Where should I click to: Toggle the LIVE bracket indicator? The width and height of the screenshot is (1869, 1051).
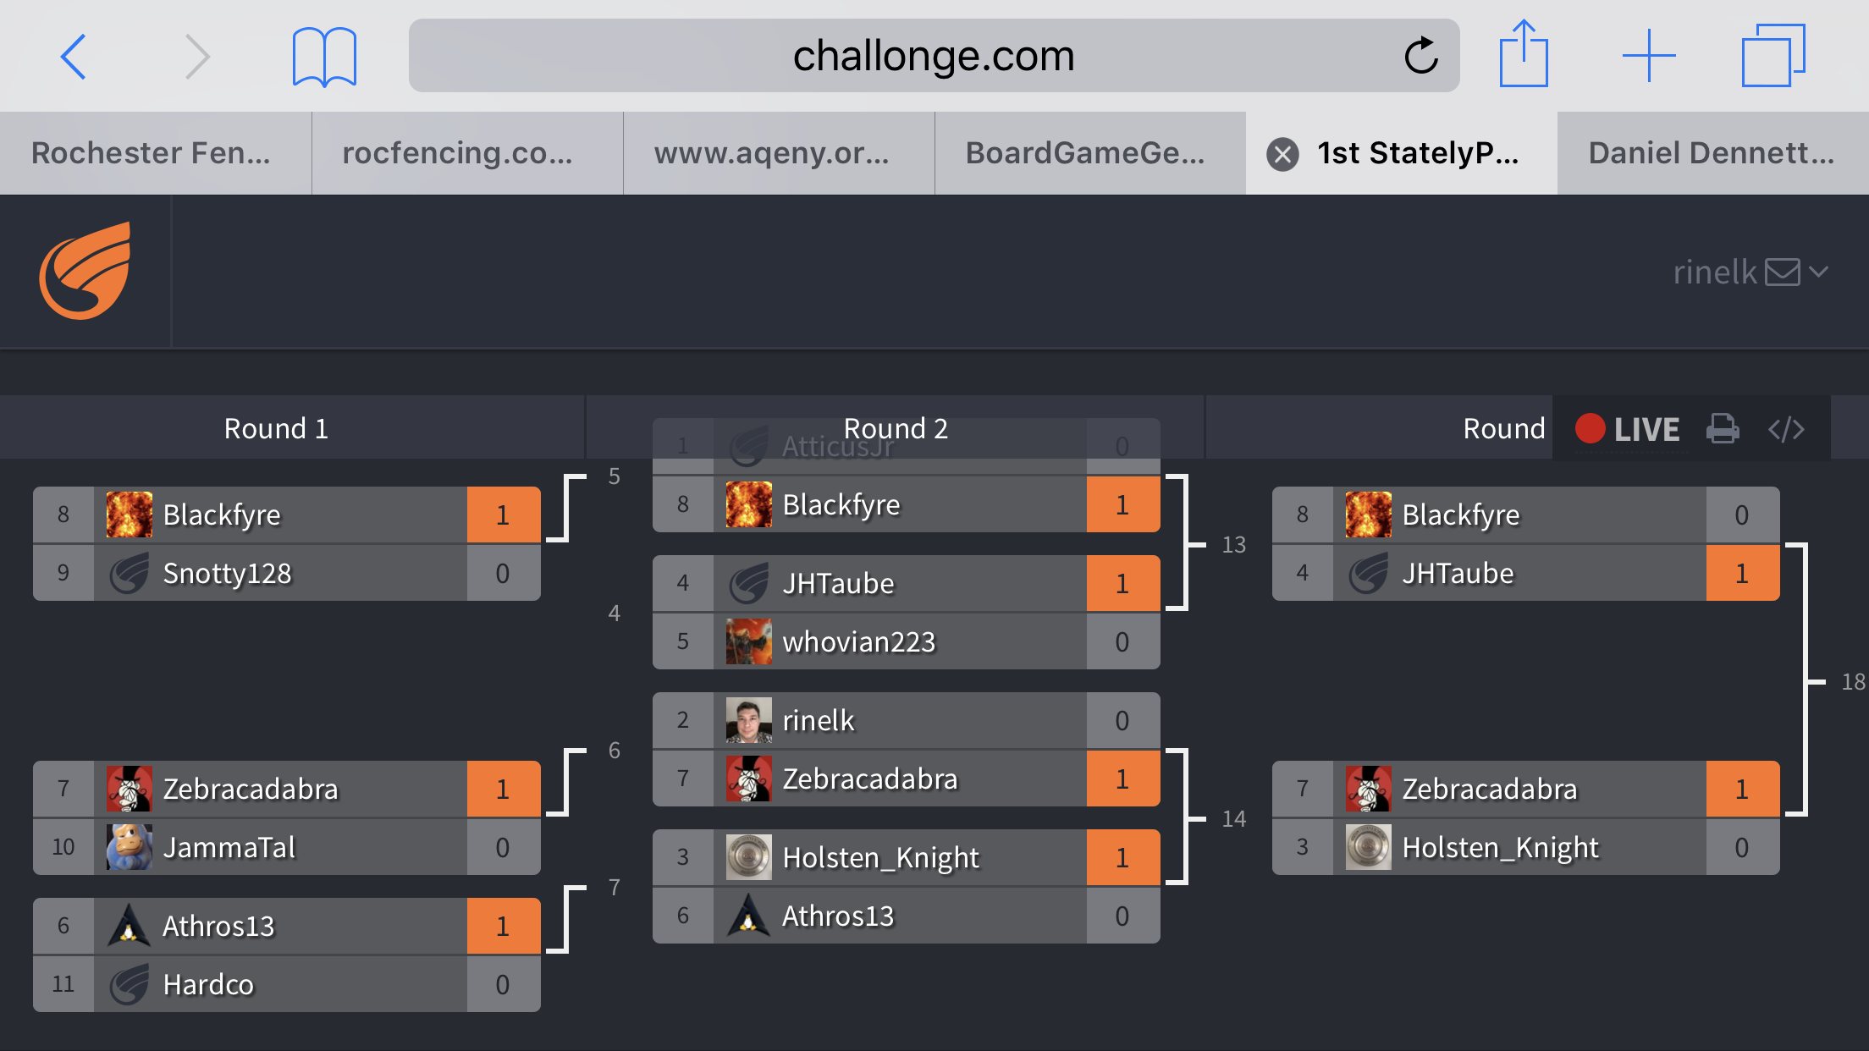1627,428
